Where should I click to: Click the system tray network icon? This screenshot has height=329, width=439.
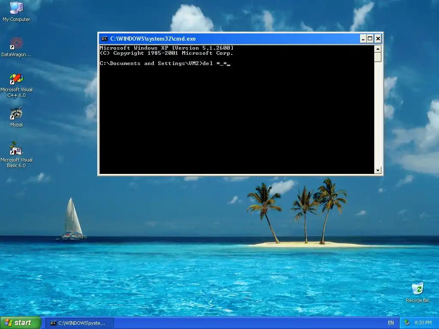point(407,323)
